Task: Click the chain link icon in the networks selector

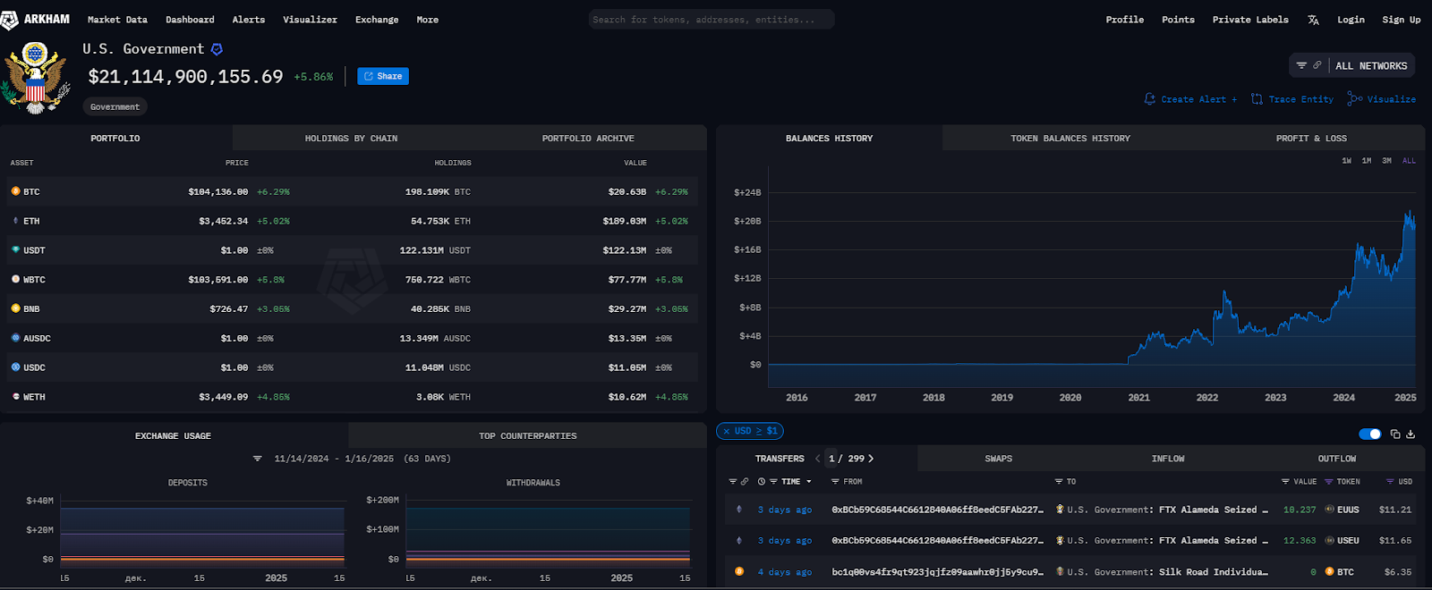Action: coord(1317,65)
